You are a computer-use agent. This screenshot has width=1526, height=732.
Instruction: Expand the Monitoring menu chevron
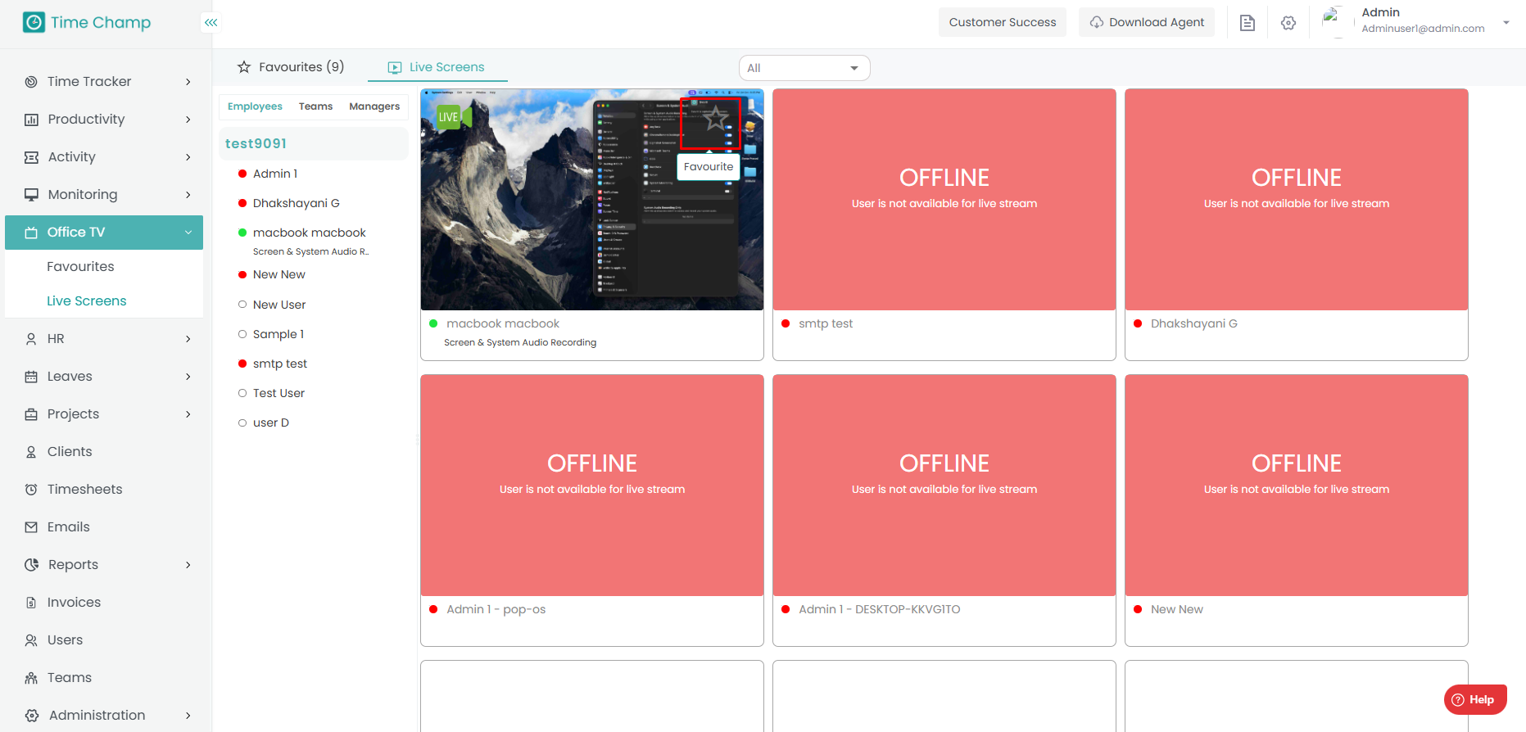[188, 195]
